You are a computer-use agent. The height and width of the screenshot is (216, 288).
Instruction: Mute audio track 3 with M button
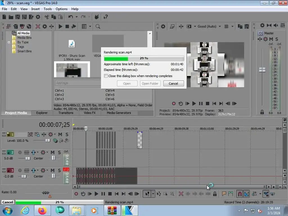(x=53, y=170)
